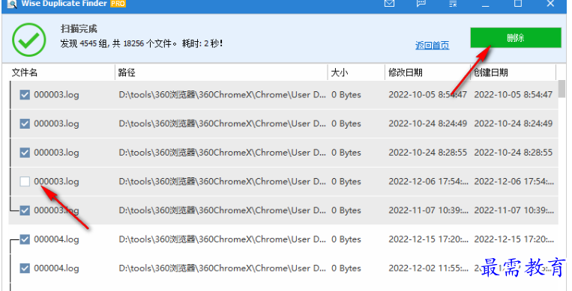Click the path cell in the 2022-10-24 8:24:49 row
572x291 pixels.
pos(222,123)
